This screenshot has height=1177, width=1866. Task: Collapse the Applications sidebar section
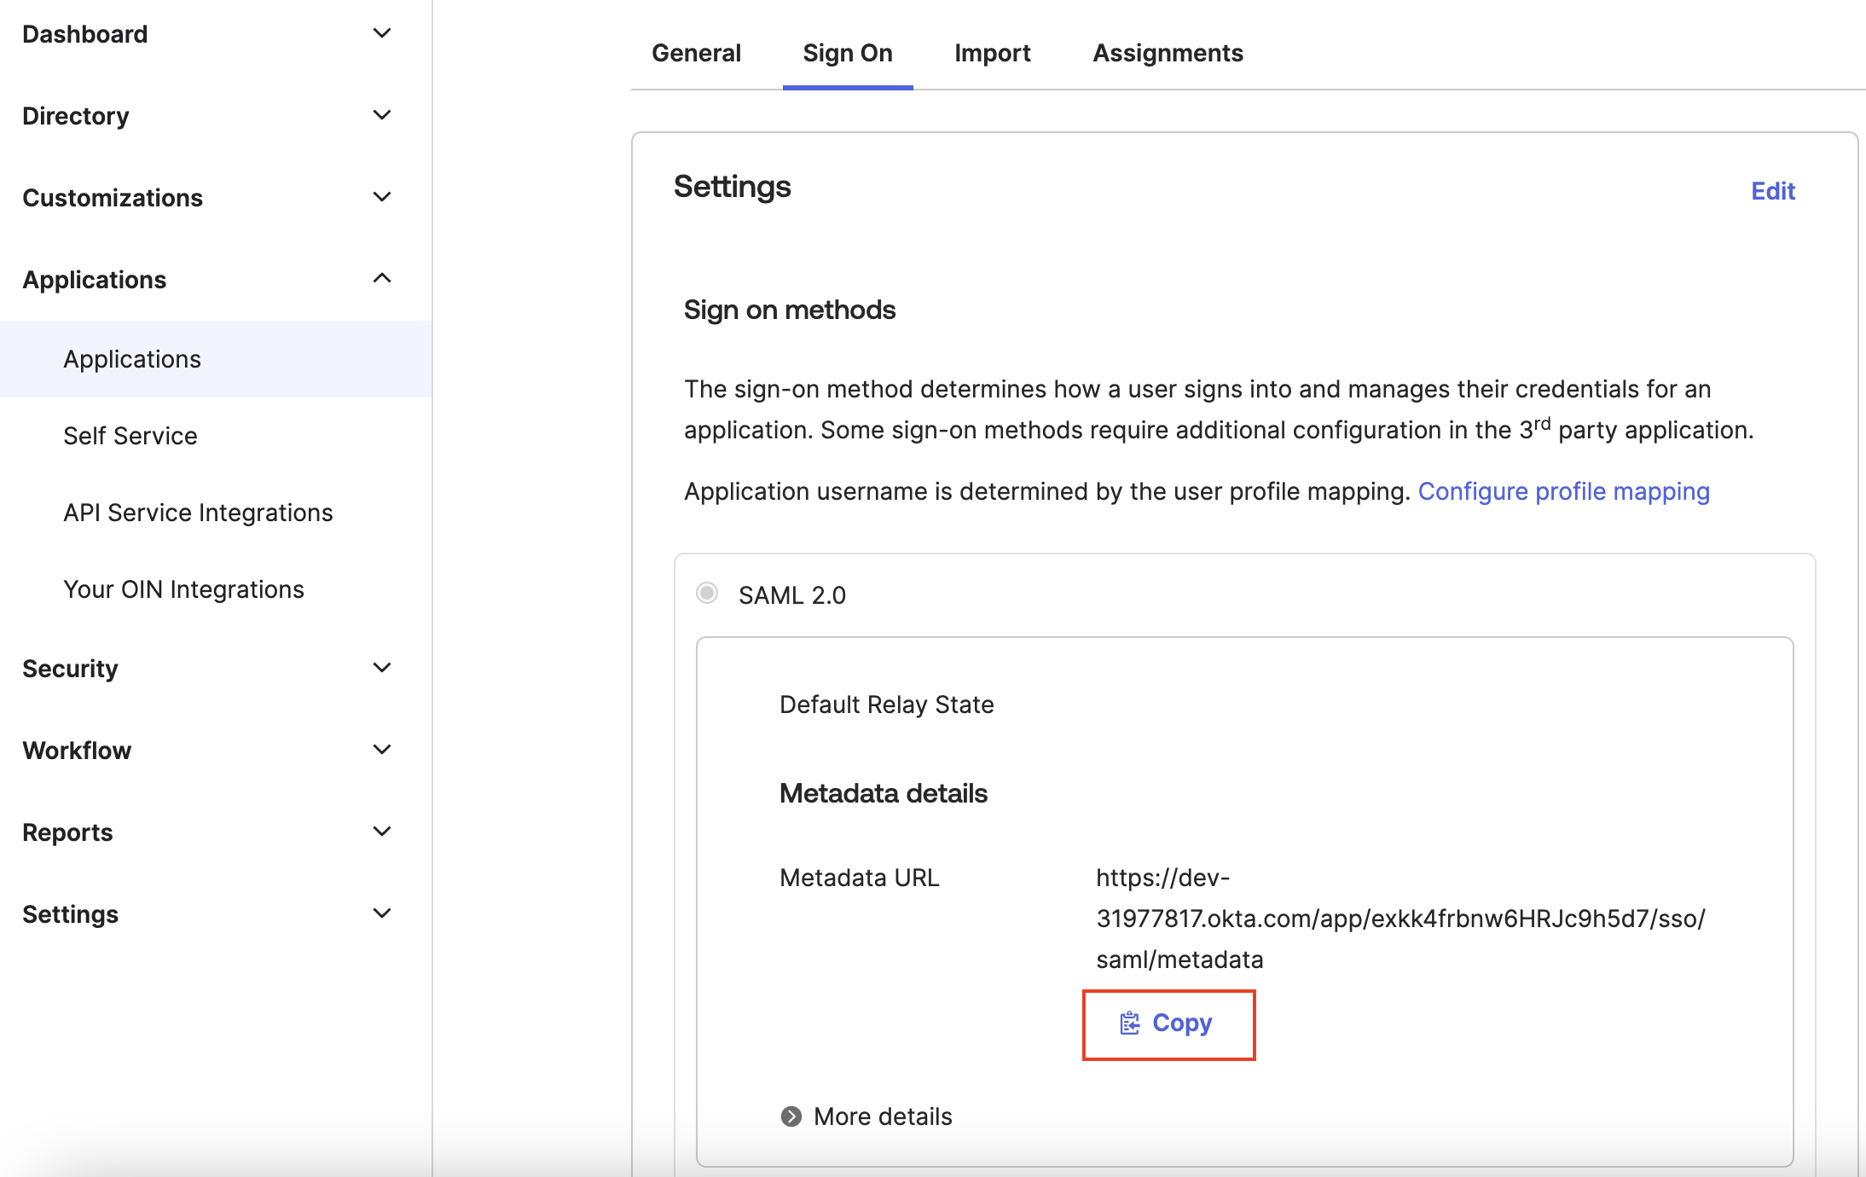pos(382,279)
